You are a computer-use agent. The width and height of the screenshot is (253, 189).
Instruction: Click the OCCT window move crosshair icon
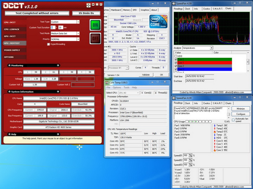(88, 5)
